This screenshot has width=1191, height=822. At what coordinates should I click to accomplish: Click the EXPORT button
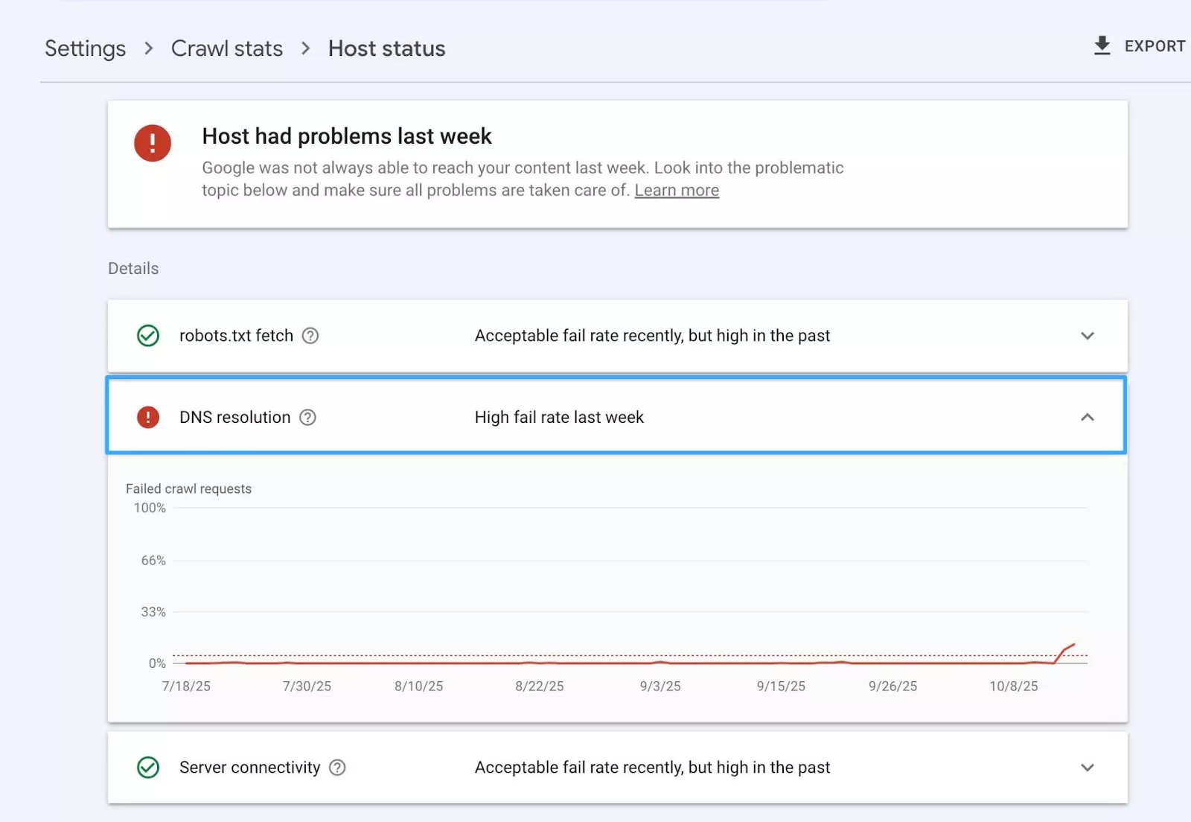[x=1154, y=45]
